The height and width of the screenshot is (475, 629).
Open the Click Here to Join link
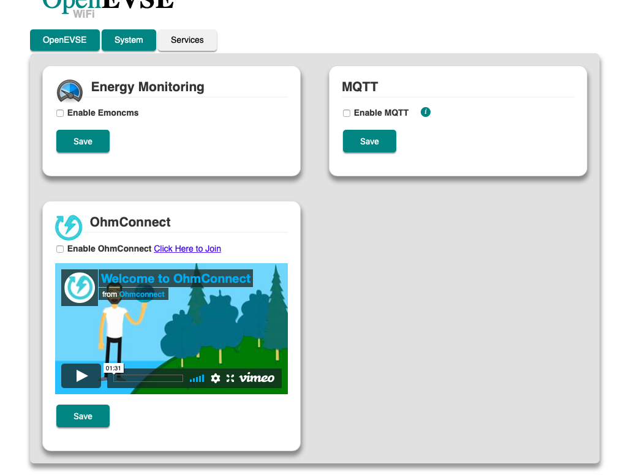(x=187, y=249)
